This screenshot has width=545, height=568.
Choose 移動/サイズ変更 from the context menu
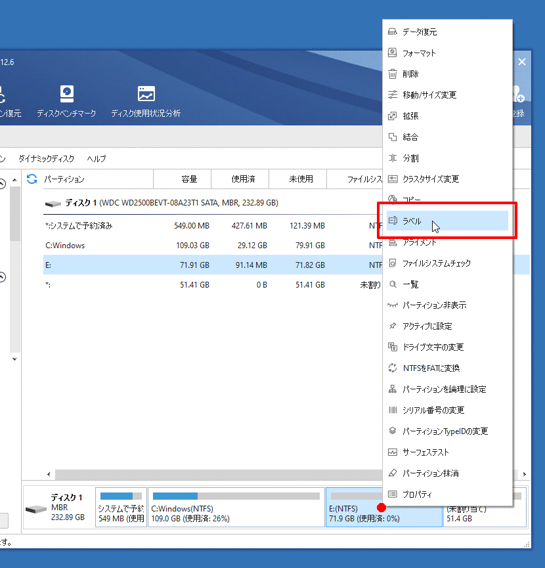[429, 95]
